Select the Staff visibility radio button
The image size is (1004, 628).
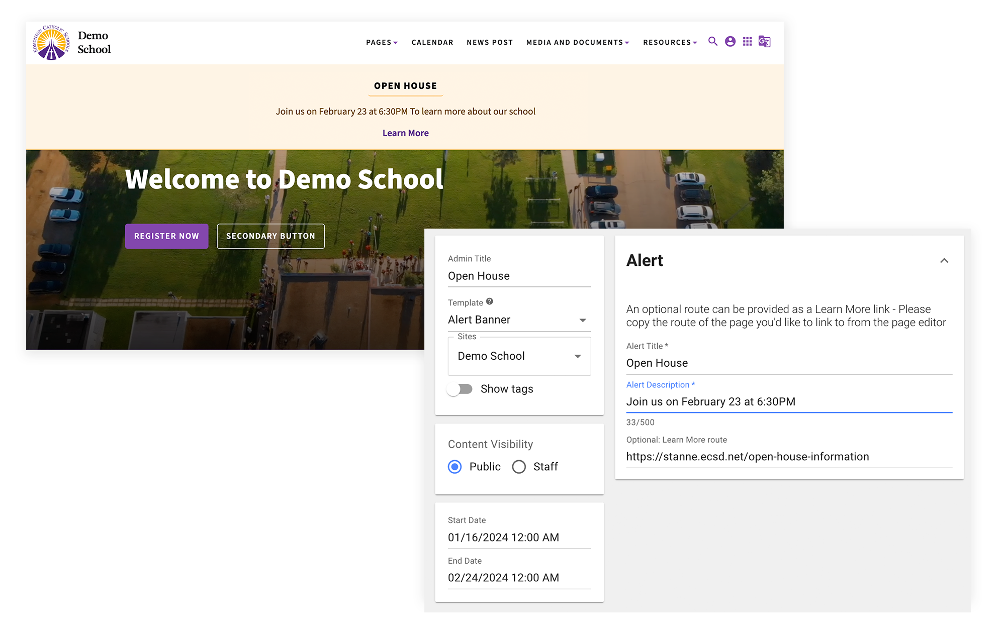click(x=519, y=467)
